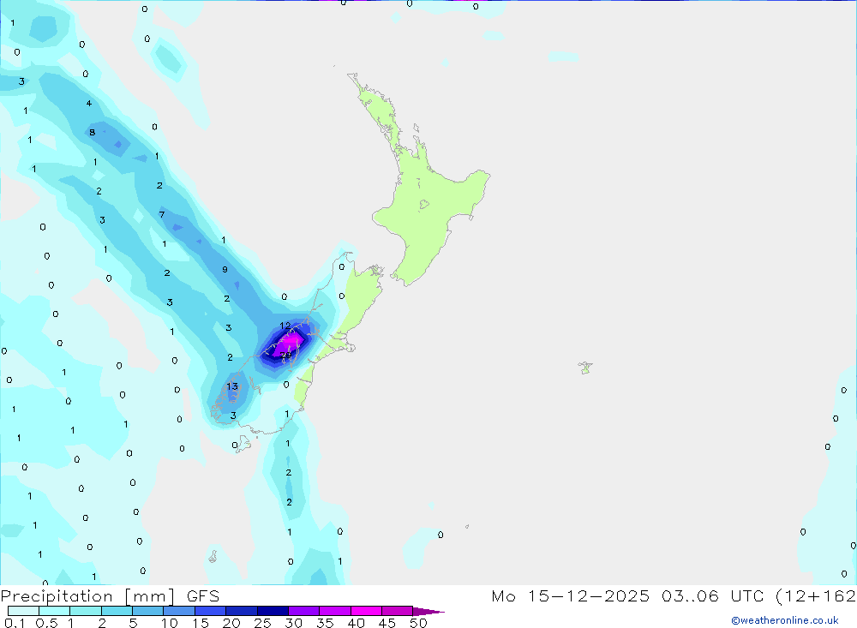Click the "29" precipitation value on the map
Viewport: 857px width, 628px height.
286,356
